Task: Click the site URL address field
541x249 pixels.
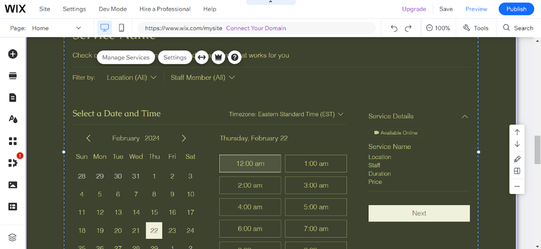Action: 257,28
